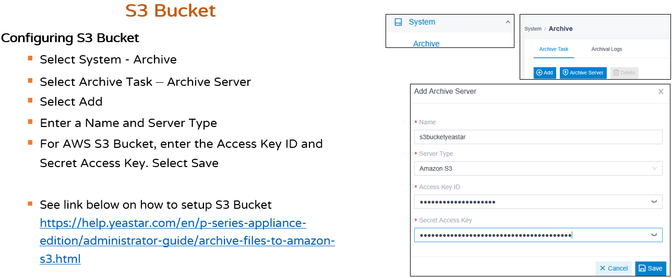Show Access Key ID via eye icon
This screenshot has height=278, width=672.
[654, 202]
